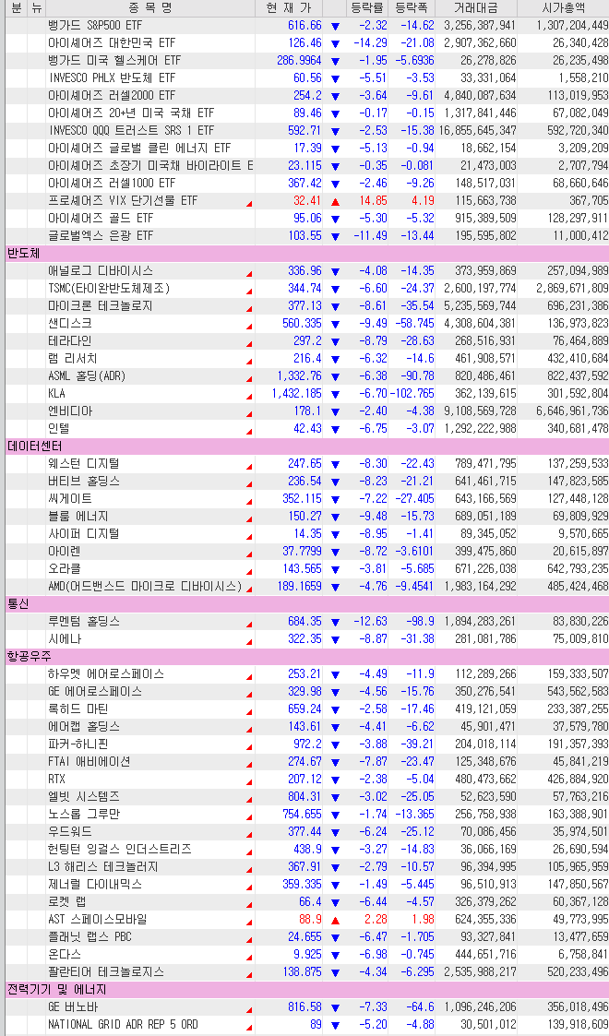Click the blue down arrow in 엔비디아 row

pyautogui.click(x=335, y=411)
